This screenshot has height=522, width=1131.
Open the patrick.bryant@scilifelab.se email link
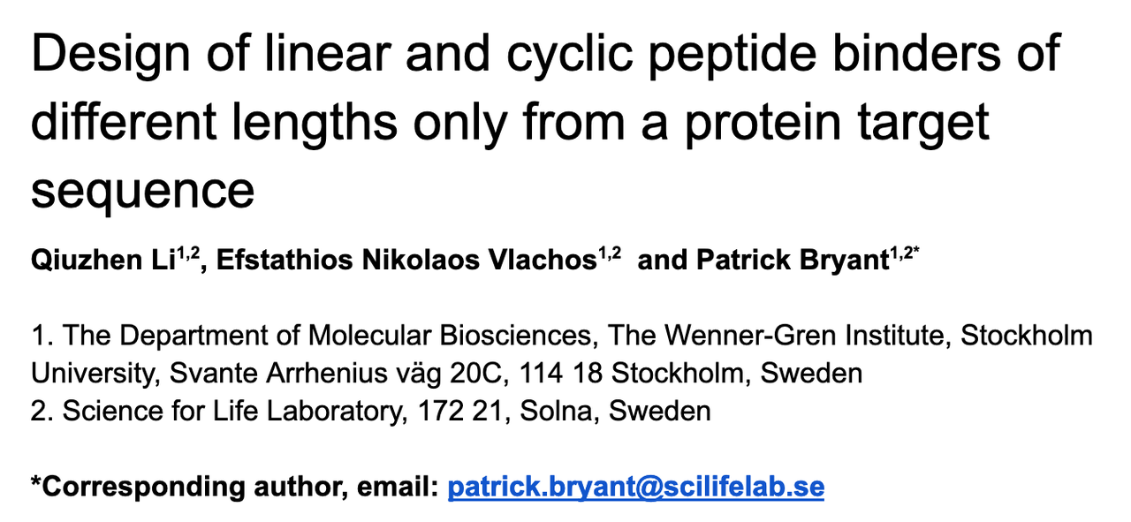point(635,487)
